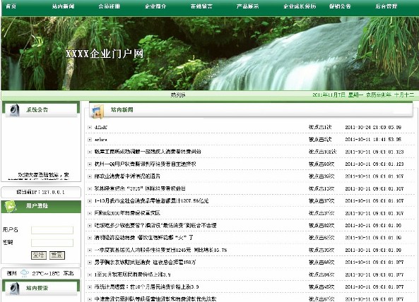419x302 pixels.
Task: Open the 首页 menu item
Action: pyautogui.click(x=11, y=6)
